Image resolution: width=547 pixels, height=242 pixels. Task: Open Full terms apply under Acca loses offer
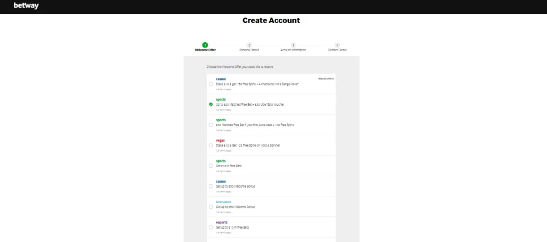click(223, 130)
